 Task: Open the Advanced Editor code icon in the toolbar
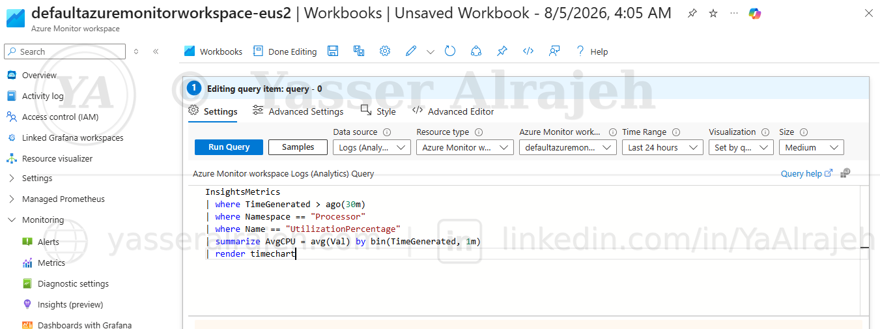(528, 51)
